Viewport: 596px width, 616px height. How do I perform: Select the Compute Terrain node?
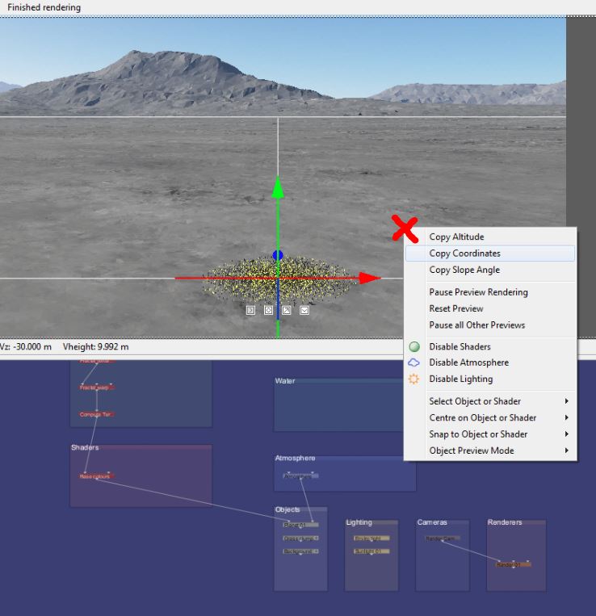96,414
